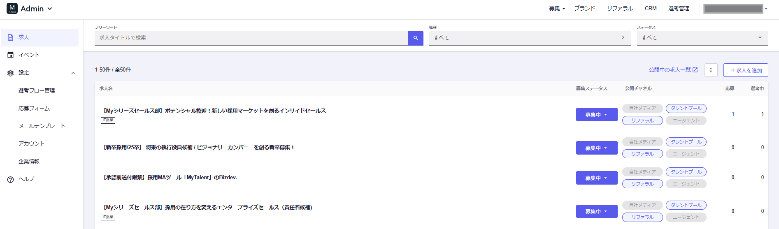Toggle エージェント channel for the エンタープライズセールス job
The image size is (779, 229).
pyautogui.click(x=686, y=217)
